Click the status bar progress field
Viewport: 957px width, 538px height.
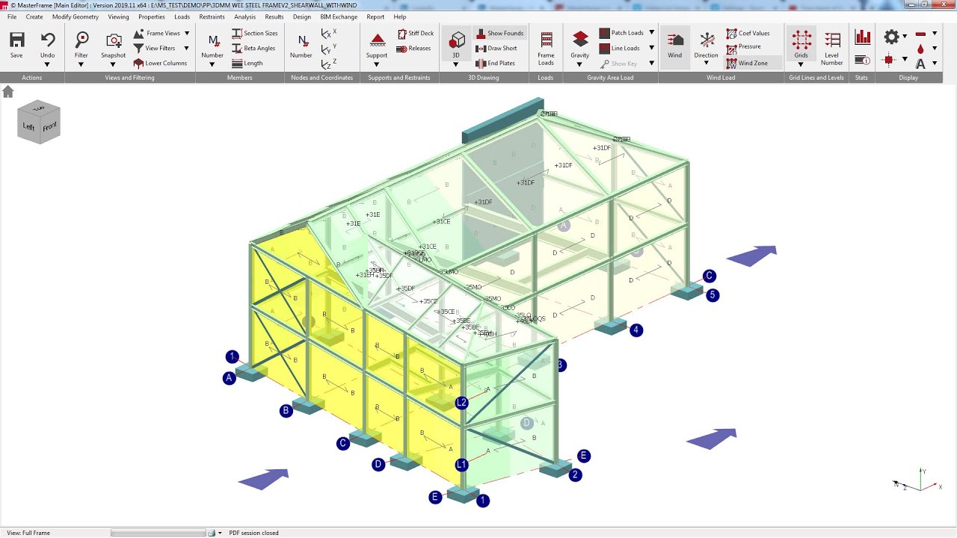tap(159, 533)
